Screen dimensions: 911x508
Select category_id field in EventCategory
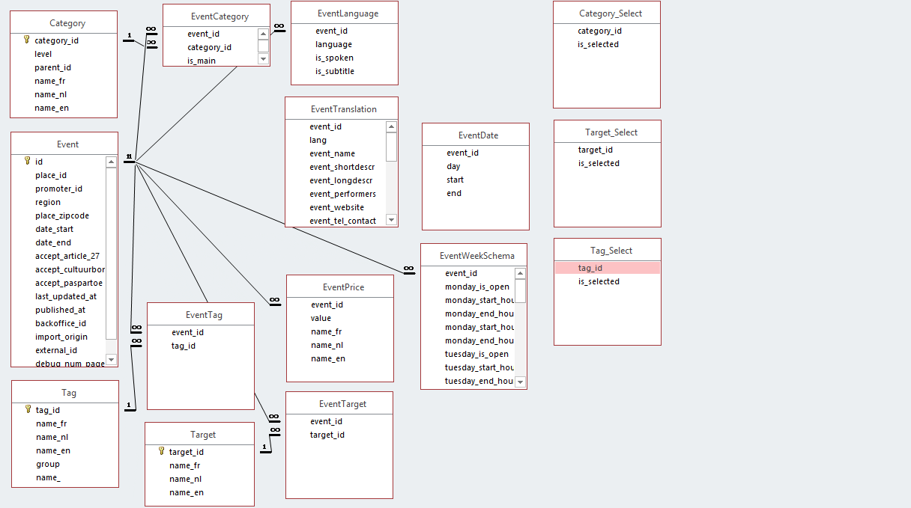[211, 47]
